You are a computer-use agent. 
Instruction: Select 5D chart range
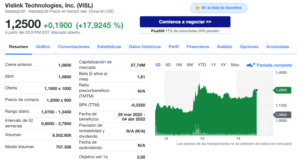168,65
